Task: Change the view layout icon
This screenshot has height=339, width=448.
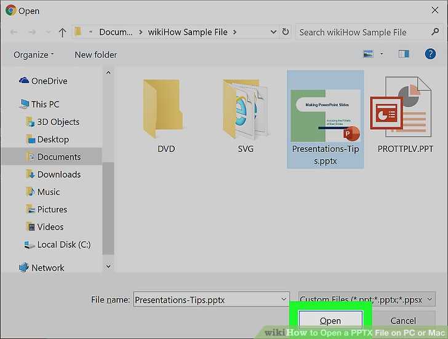Action: (x=368, y=54)
